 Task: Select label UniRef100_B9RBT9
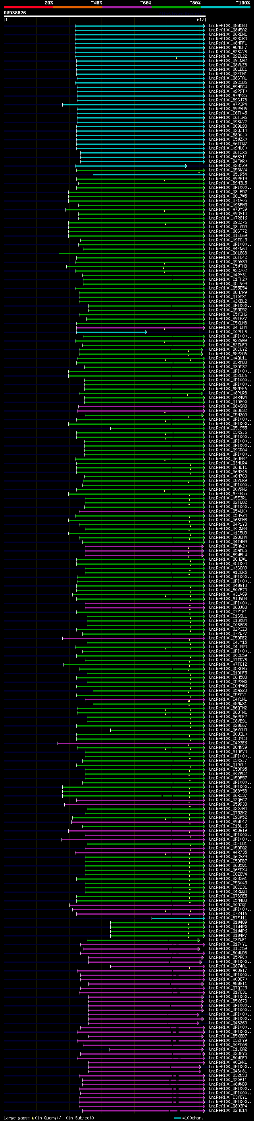tap(228, 179)
